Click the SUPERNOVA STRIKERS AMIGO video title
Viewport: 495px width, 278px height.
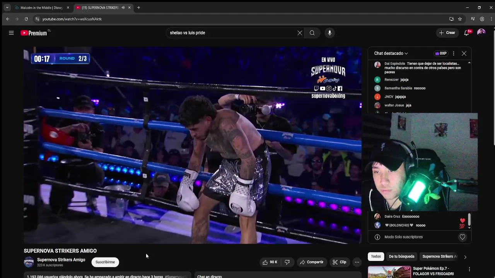[60, 251]
